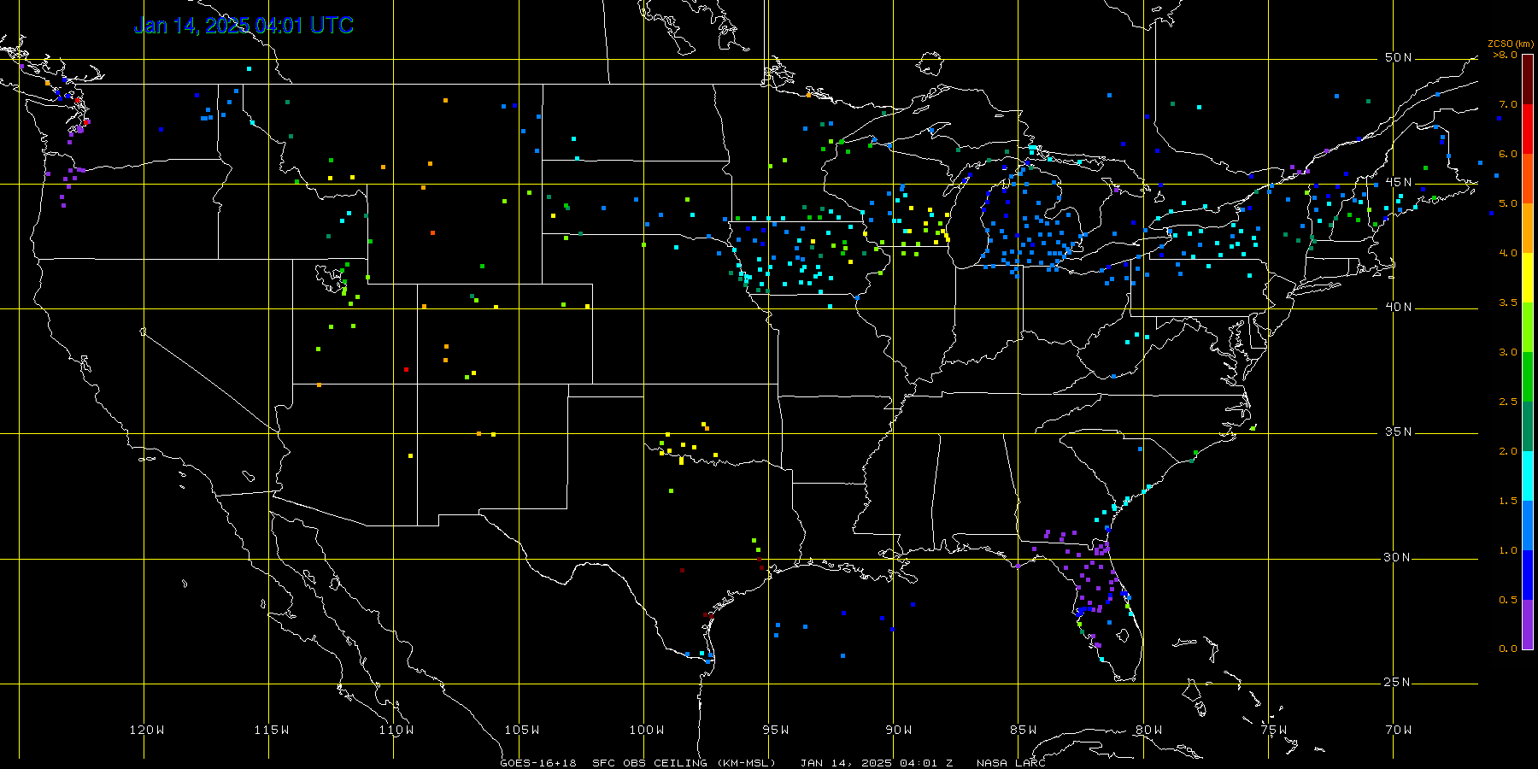1538x769 pixels.
Task: Click the 105W longitude label
Action: click(521, 730)
